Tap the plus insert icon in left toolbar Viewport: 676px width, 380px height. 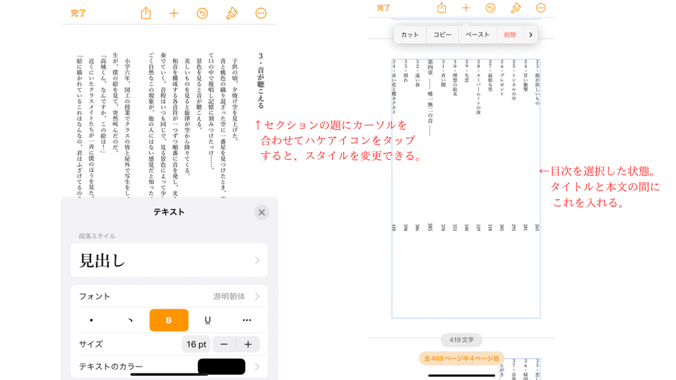[174, 14]
